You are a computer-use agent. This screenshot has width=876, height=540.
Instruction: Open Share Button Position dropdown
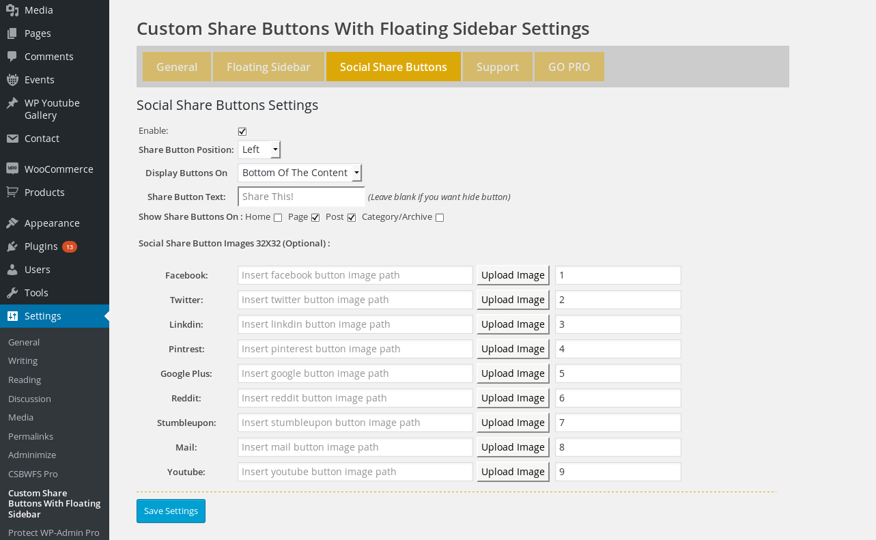pyautogui.click(x=259, y=150)
